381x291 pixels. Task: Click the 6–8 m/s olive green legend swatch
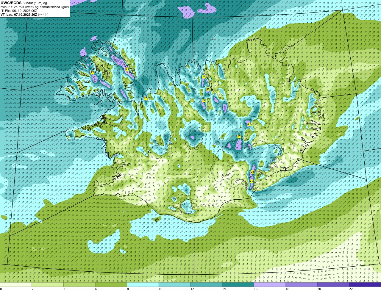click(x=111, y=284)
